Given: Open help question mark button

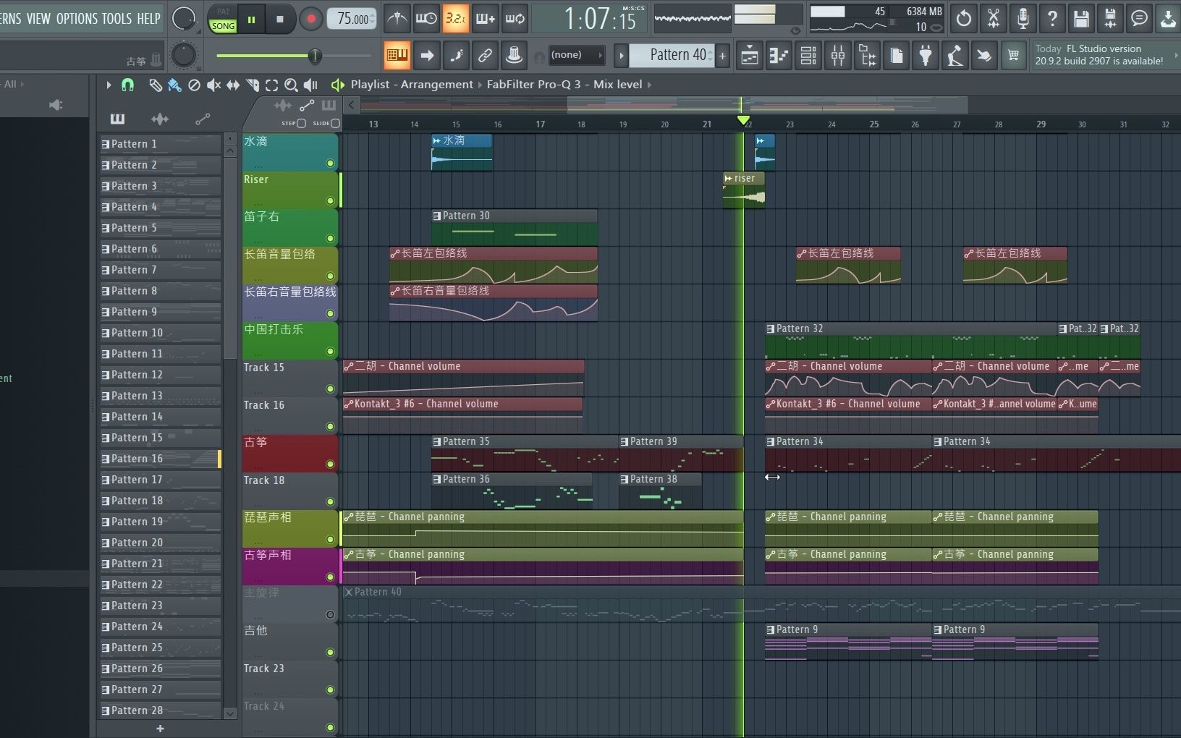Looking at the screenshot, I should tap(1052, 19).
